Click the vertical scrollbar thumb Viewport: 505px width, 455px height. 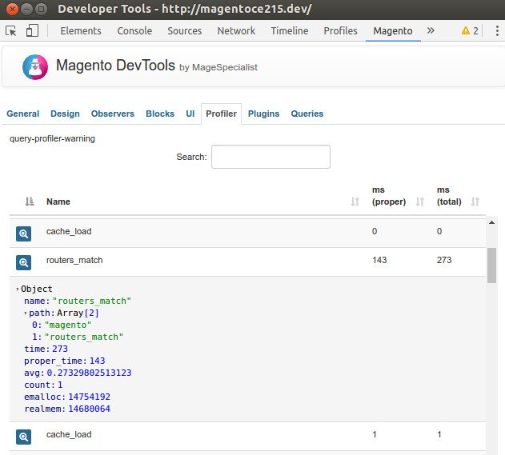pyautogui.click(x=491, y=265)
